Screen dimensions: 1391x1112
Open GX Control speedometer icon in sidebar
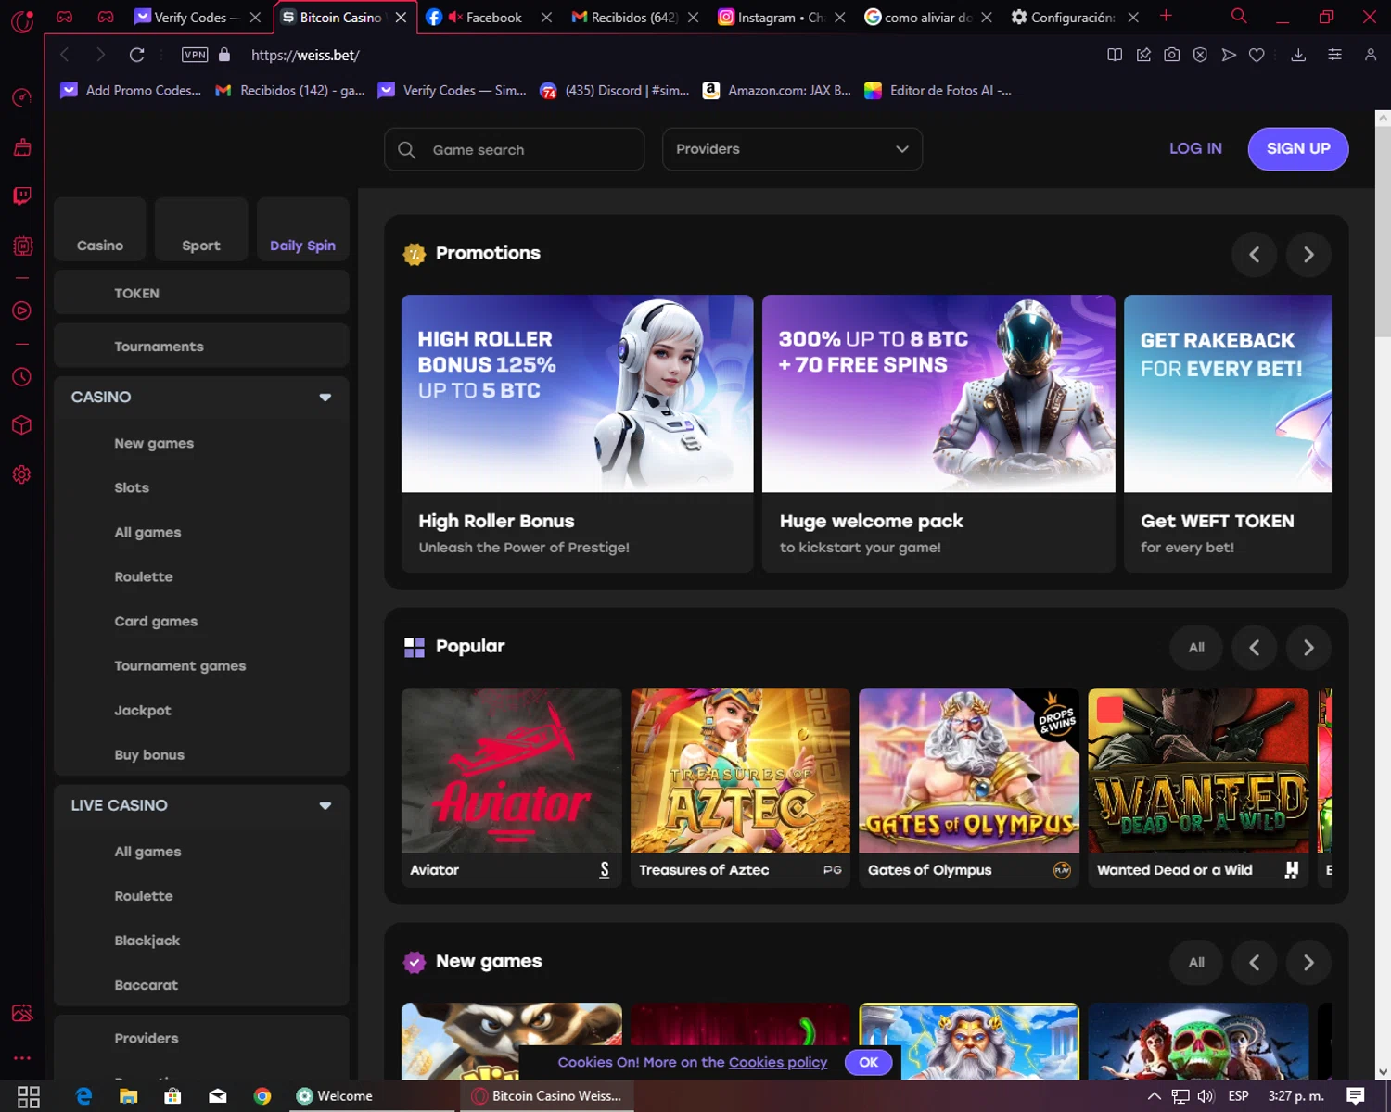point(22,97)
